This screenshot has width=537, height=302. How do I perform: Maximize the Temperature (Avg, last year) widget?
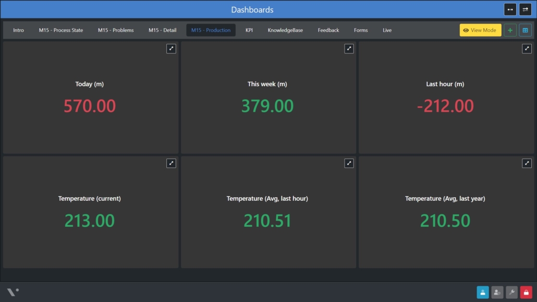tap(527, 163)
